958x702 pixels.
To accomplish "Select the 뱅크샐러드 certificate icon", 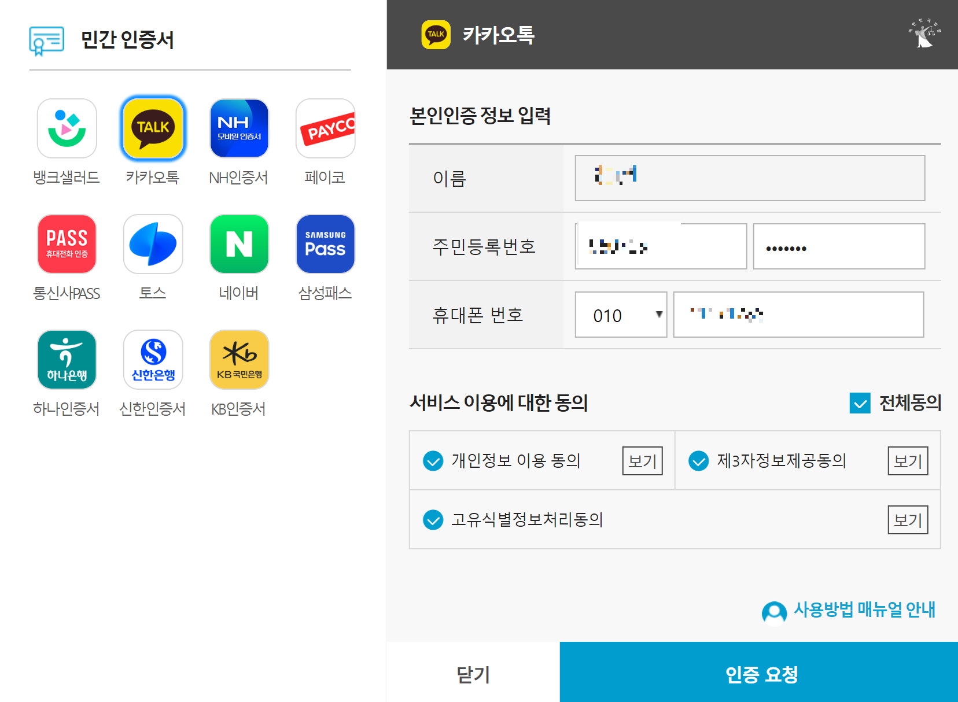I will (x=67, y=128).
